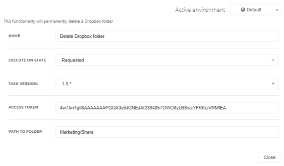Place cursor after 'Delete Dropbox folder' text
The image size is (284, 166).
coord(105,36)
